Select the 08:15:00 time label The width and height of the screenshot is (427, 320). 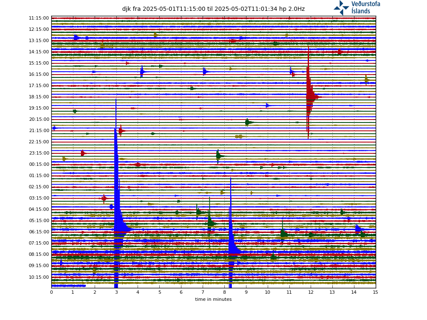pyautogui.click(x=39, y=254)
